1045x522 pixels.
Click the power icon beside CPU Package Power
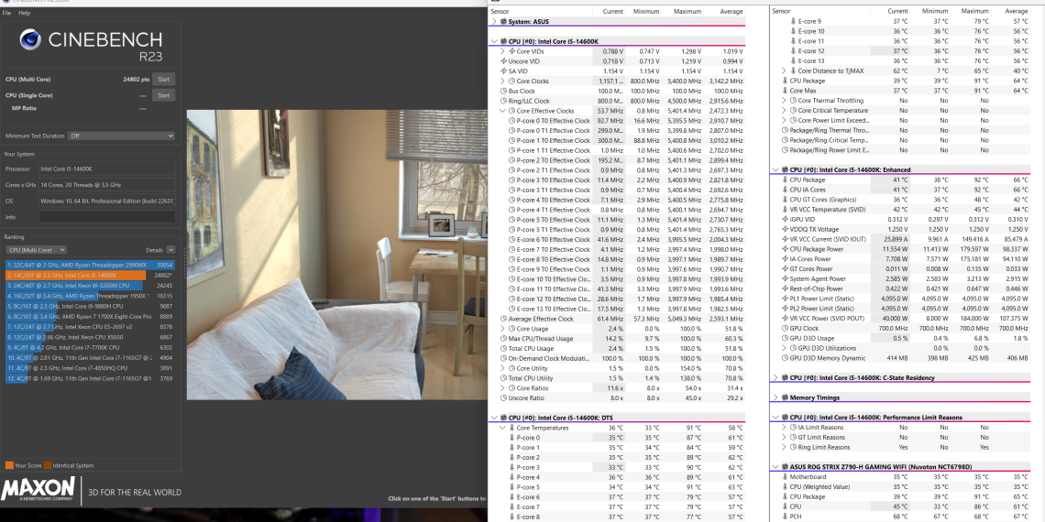(785, 249)
